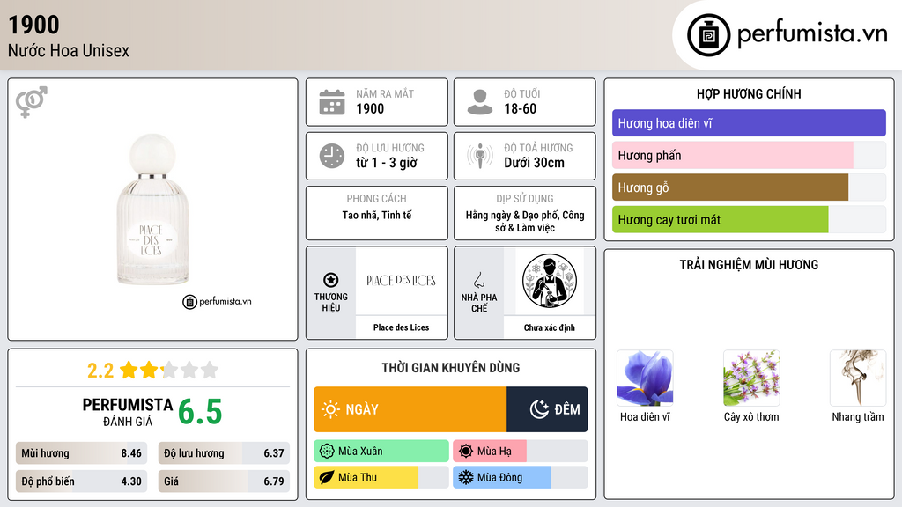Click the flower icon for Mùa Xuân
This screenshot has width=902, height=507.
(x=327, y=452)
